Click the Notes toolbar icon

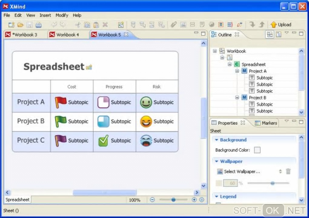click(202, 24)
